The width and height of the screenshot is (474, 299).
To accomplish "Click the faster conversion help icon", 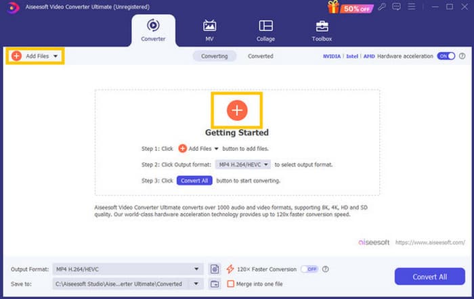I will click(326, 269).
